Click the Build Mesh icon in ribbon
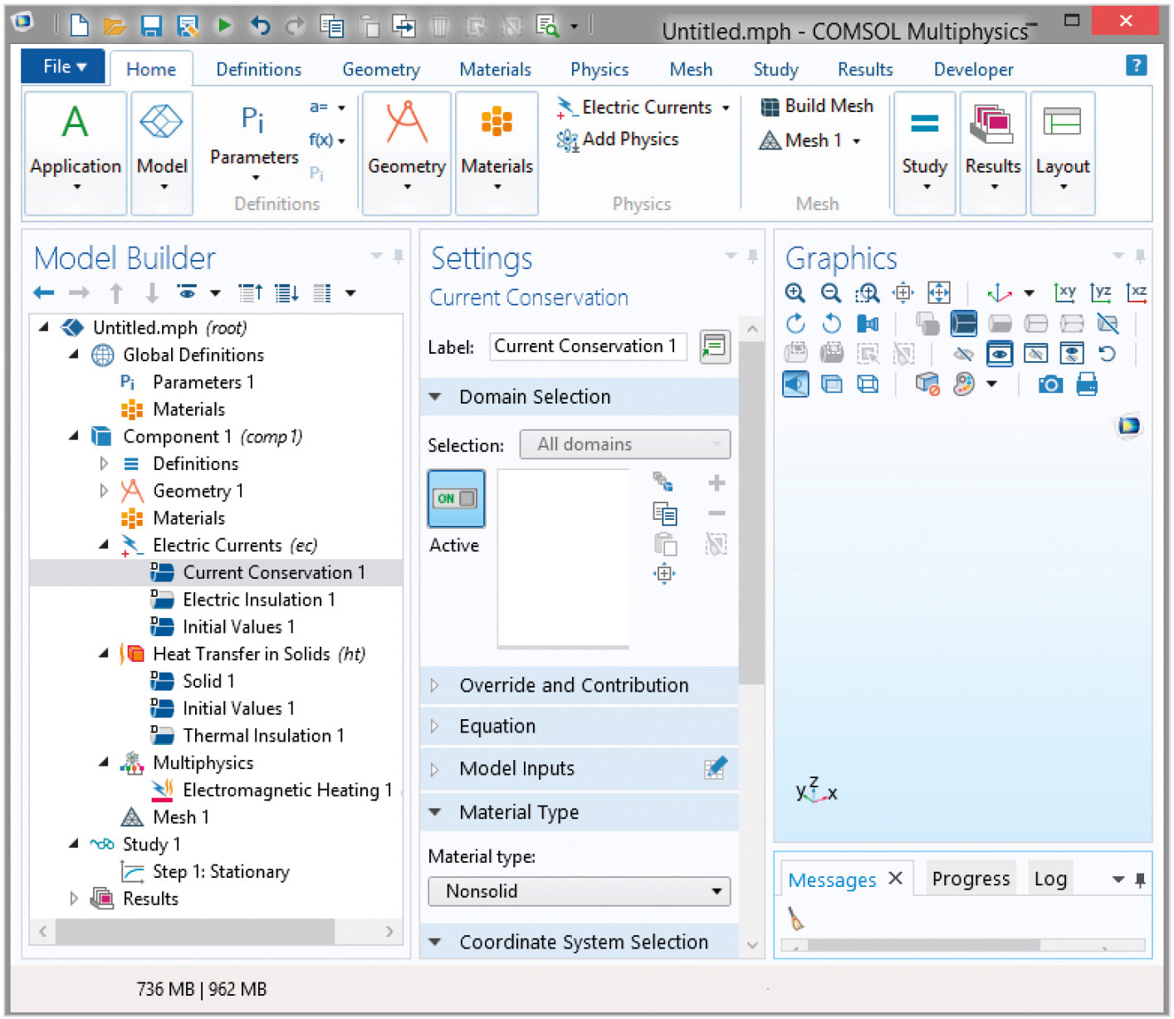The width and height of the screenshot is (1174, 1019). coord(770,106)
